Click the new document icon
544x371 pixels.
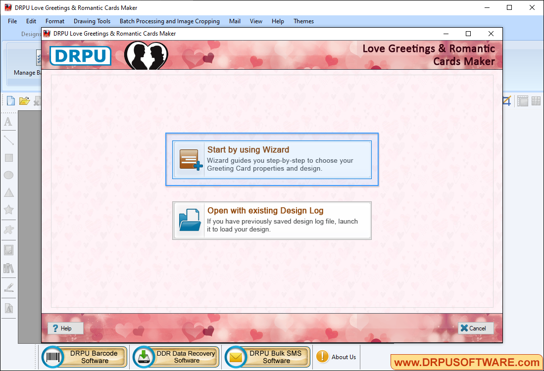(10, 101)
